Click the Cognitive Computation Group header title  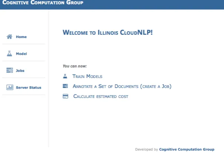pyautogui.click(x=43, y=3)
